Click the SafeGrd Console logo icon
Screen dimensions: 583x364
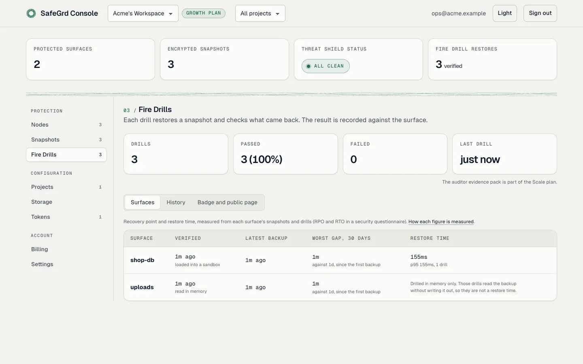[31, 13]
